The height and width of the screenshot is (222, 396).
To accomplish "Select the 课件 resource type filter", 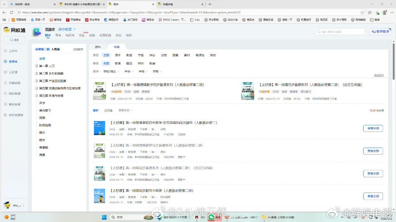I will tap(118, 55).
